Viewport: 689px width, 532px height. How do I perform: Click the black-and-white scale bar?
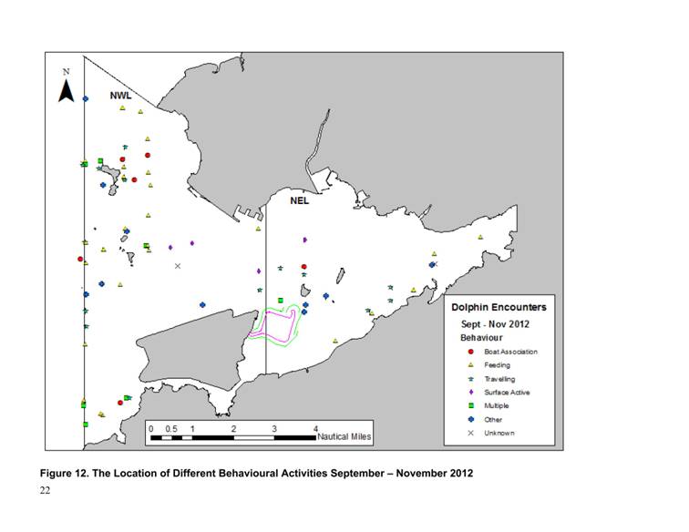pos(233,437)
